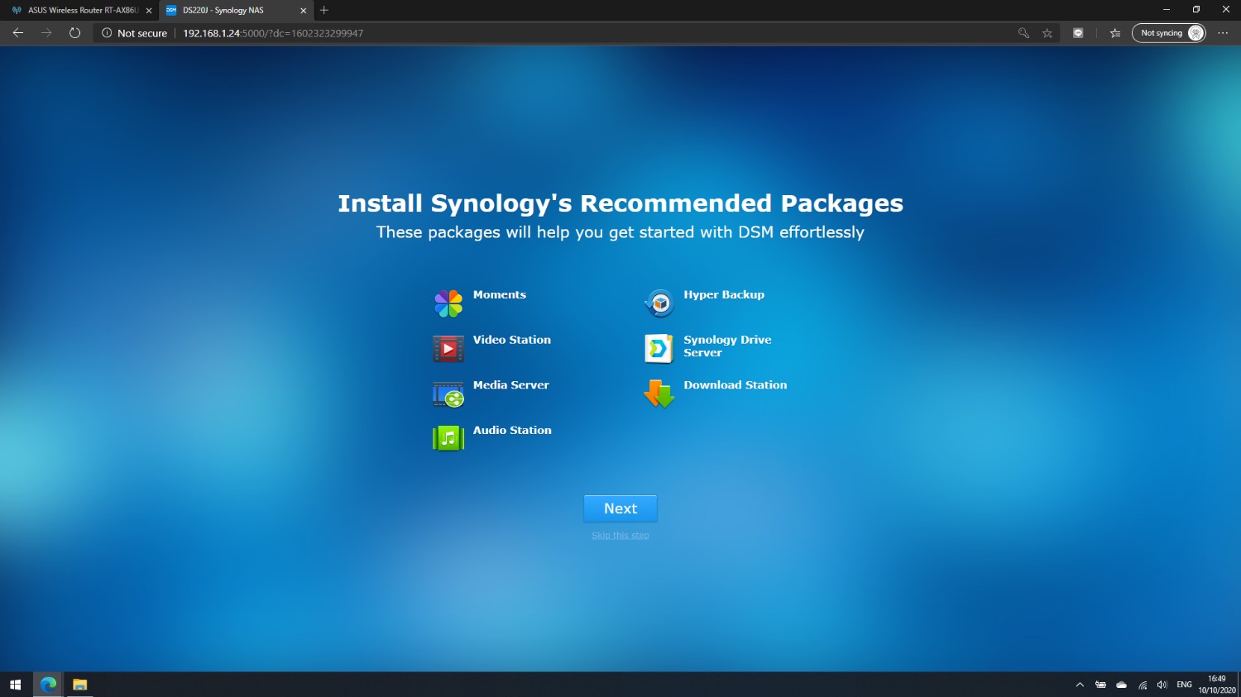Close the DS220j Synology NAS tab

pos(303,11)
